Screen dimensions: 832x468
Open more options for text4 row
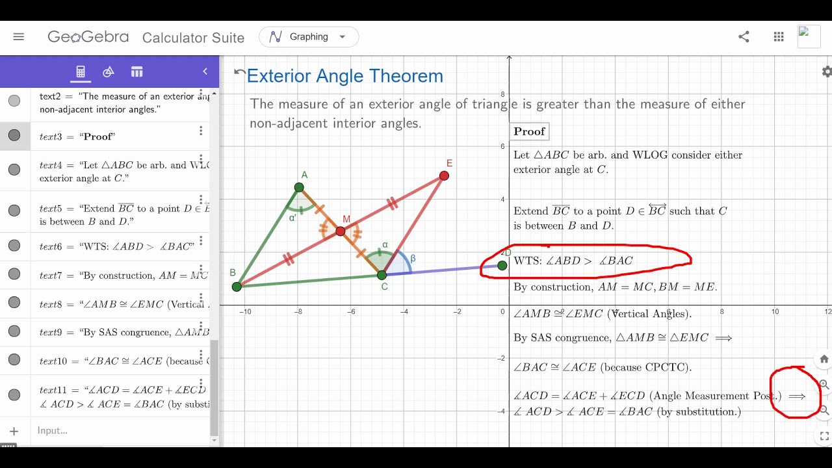coord(201,159)
